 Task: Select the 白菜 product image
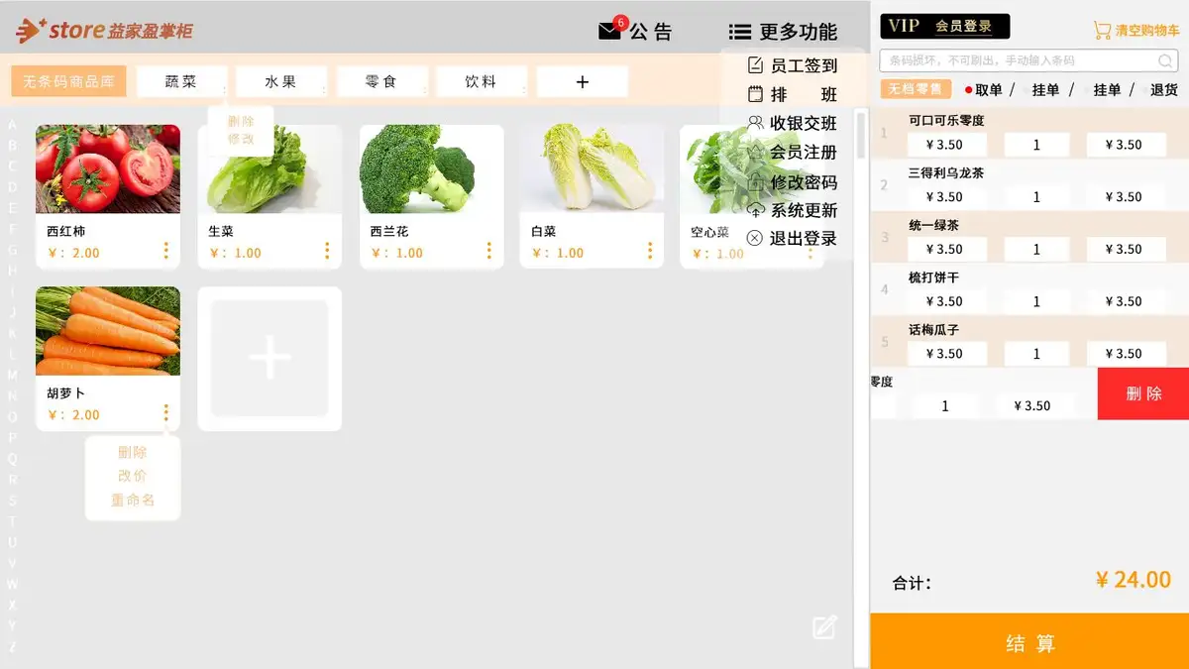point(593,168)
